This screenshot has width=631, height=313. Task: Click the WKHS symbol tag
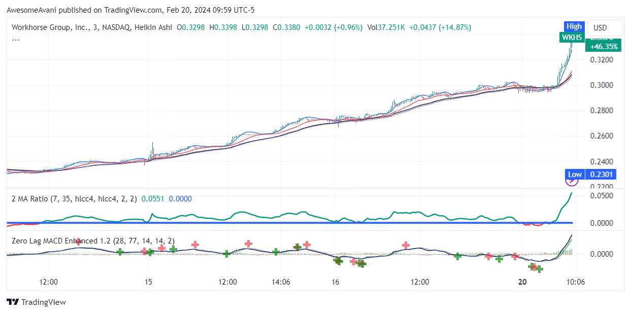click(572, 37)
